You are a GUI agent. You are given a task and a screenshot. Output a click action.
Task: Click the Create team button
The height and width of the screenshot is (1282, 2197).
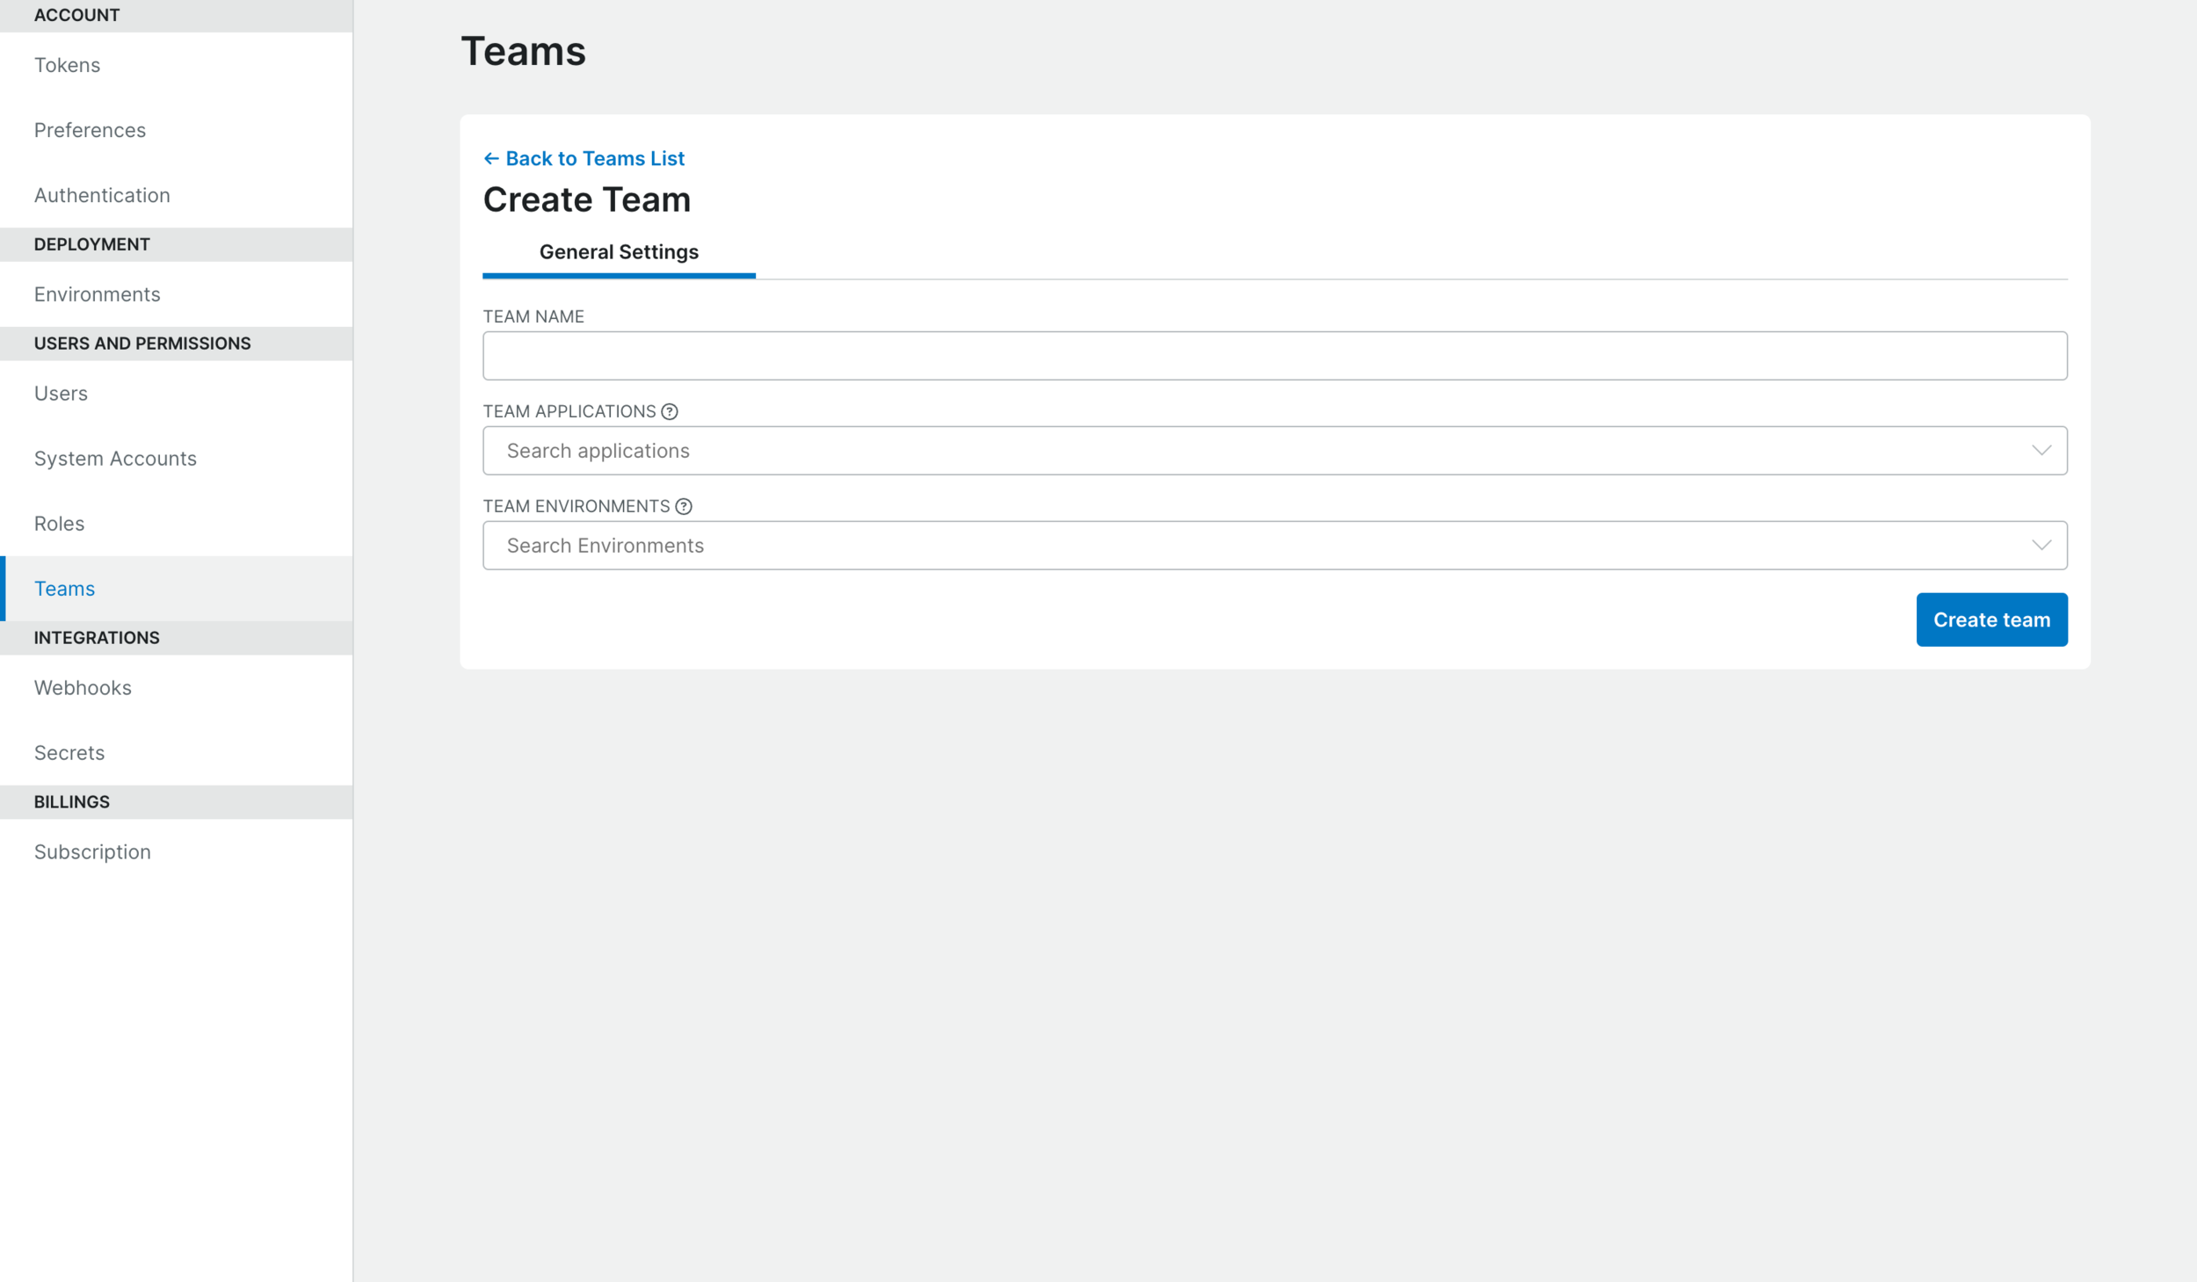coord(1991,618)
